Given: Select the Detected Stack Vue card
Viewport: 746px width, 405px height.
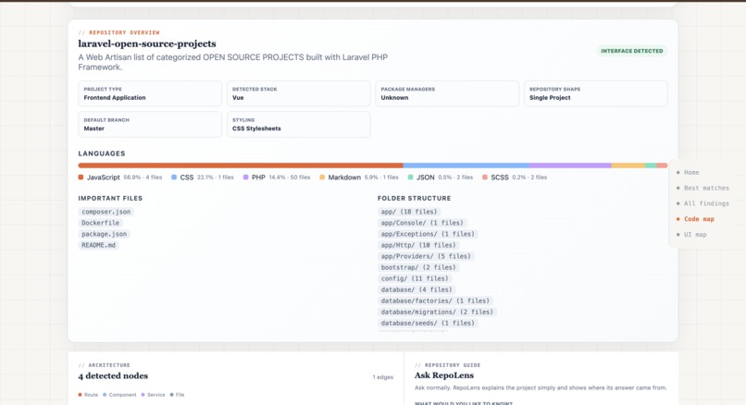Looking at the screenshot, I should coord(298,93).
